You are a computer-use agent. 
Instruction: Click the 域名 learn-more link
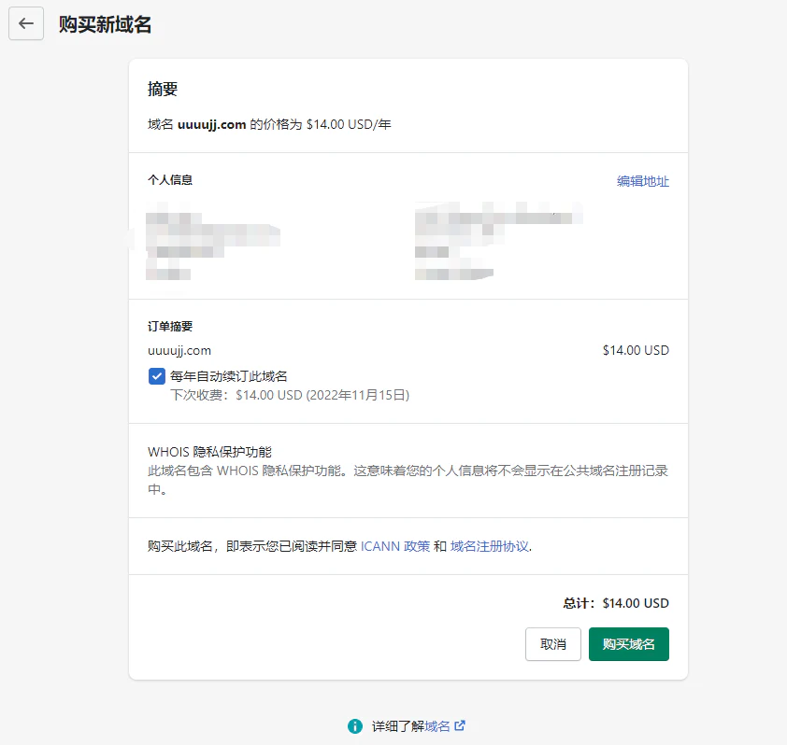(436, 725)
